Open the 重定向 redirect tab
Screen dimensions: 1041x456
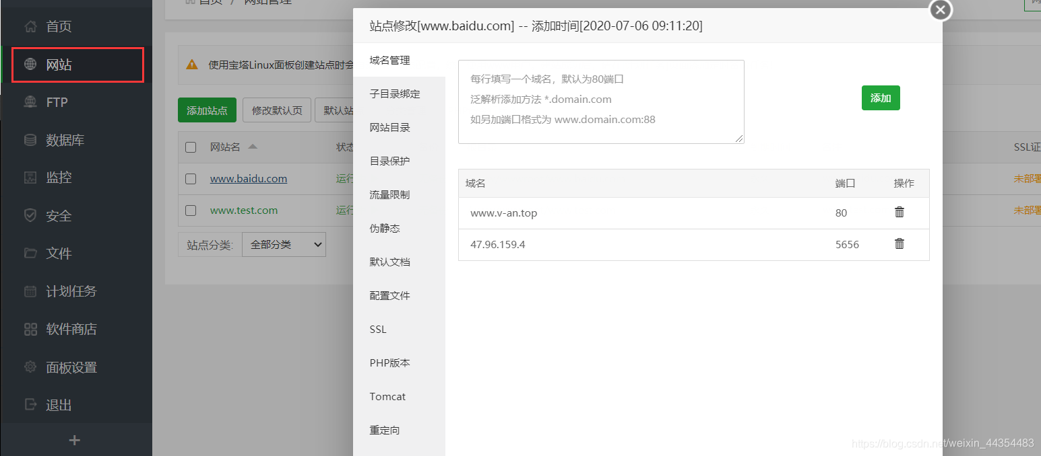point(384,430)
